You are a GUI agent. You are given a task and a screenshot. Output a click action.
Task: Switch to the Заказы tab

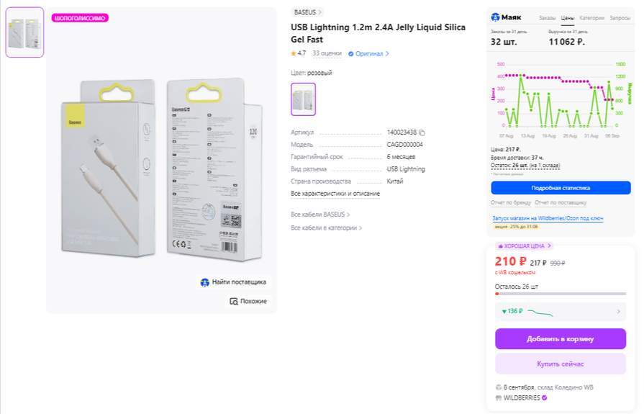click(547, 17)
